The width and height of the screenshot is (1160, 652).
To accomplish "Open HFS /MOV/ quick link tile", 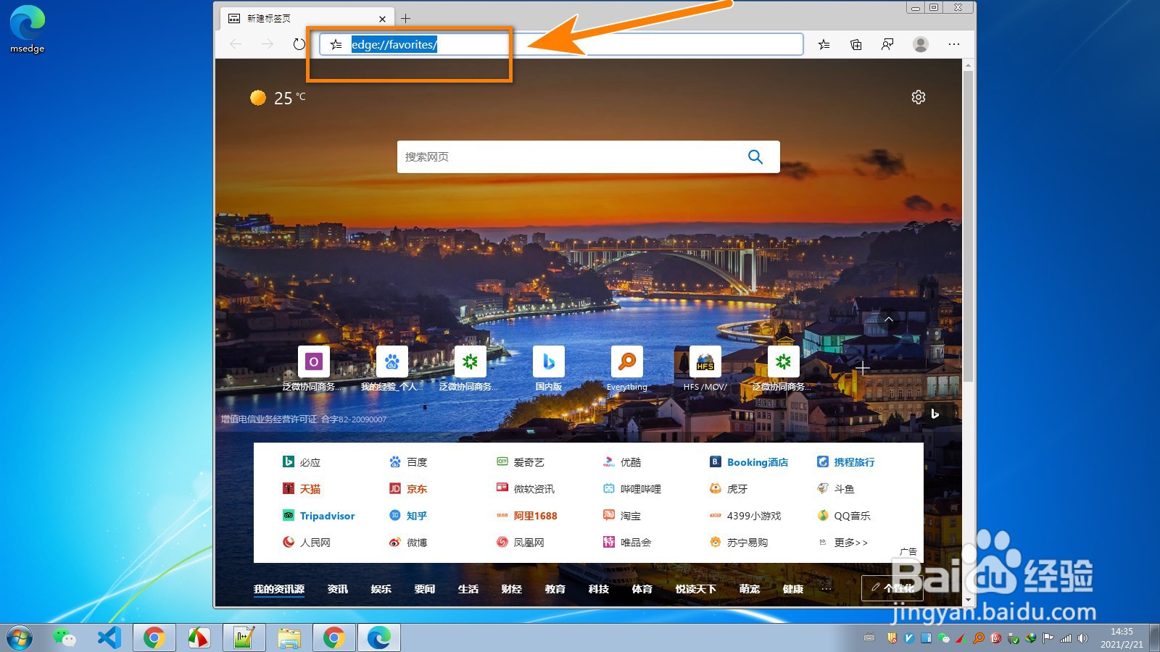I will coord(705,361).
